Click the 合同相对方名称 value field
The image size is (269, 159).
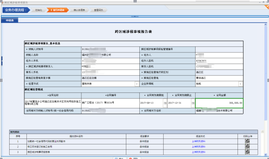click(x=219, y=111)
